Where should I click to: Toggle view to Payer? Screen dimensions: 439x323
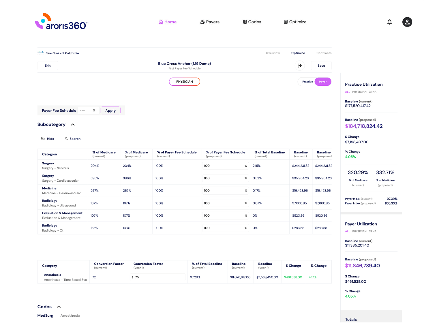click(x=323, y=82)
